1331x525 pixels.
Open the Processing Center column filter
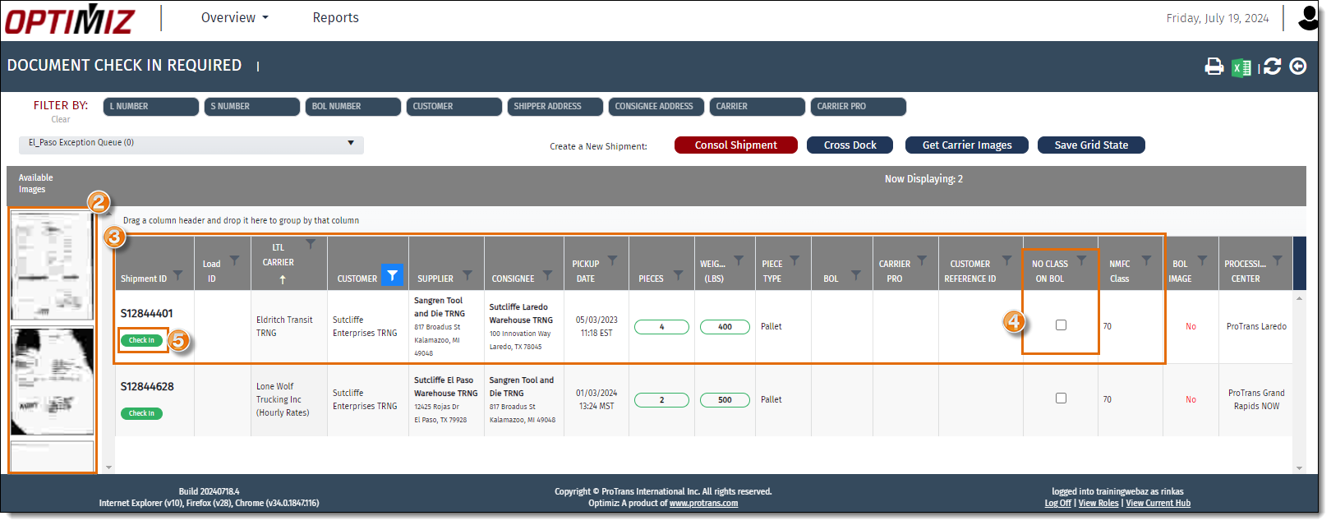pyautogui.click(x=1277, y=260)
